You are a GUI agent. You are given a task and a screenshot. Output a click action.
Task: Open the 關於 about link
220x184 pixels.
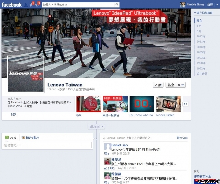14,114
